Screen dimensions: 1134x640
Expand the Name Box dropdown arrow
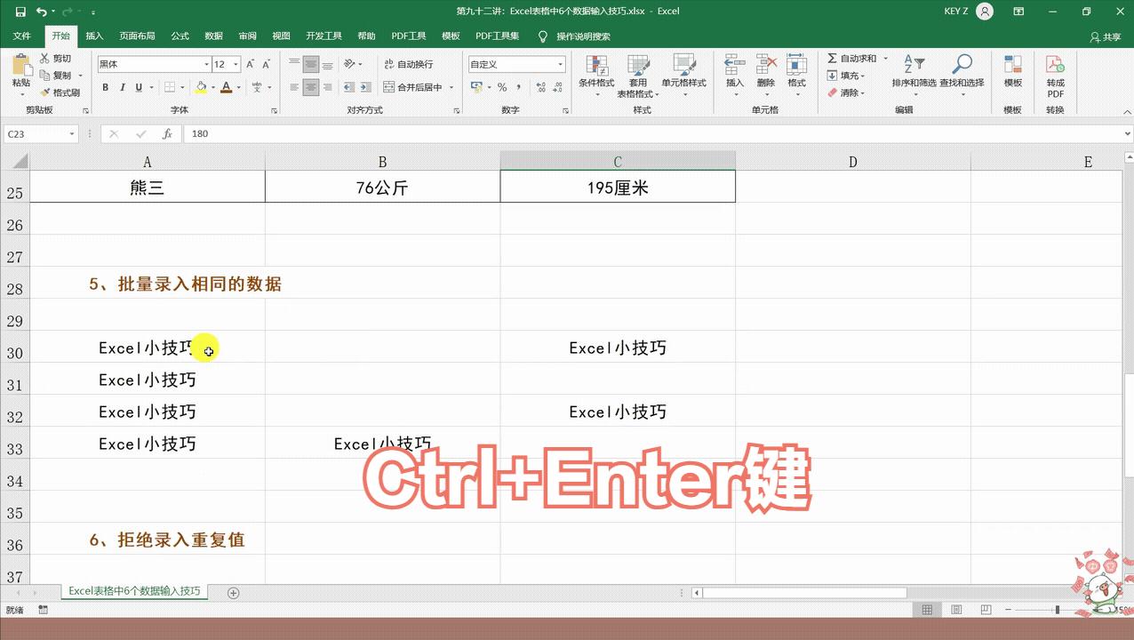[x=72, y=133]
